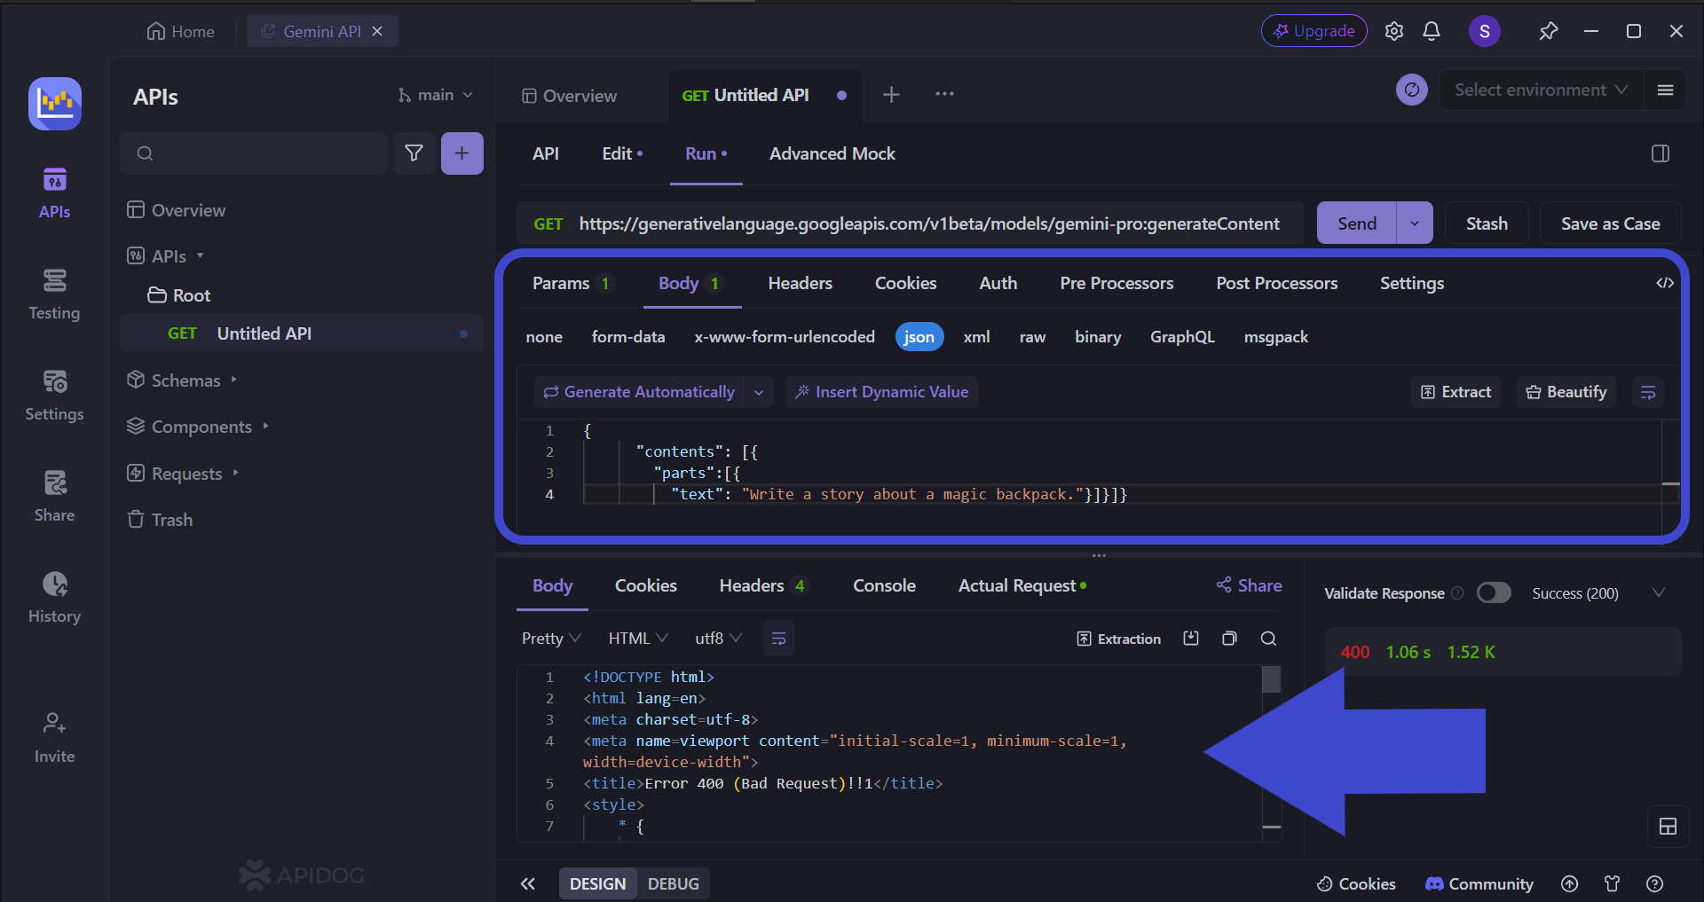The image size is (1704, 902).
Task: Open the Select environment dropdown
Action: [x=1540, y=90]
